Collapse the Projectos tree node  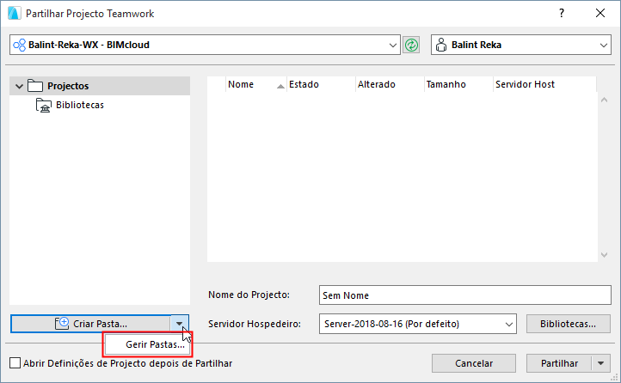(x=19, y=86)
